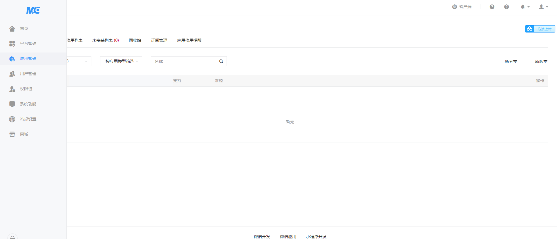Expand the 按应用类型筛选 dropdown
The height and width of the screenshot is (239, 557).
click(x=121, y=61)
